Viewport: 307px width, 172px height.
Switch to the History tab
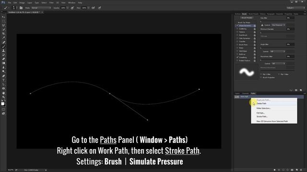click(x=262, y=14)
